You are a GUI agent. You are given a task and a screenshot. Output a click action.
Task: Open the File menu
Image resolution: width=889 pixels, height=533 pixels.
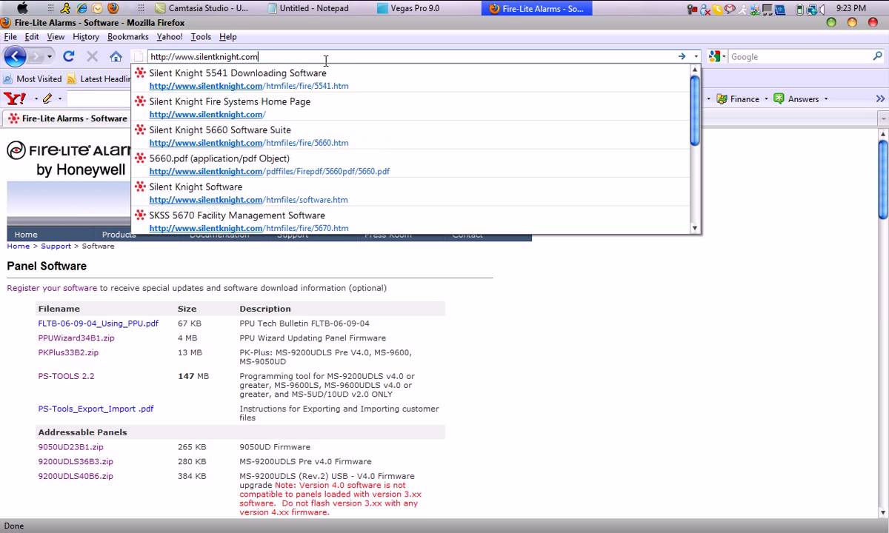[10, 36]
